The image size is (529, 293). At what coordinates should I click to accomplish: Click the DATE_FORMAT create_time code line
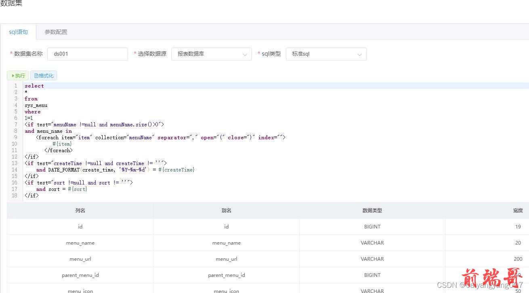click(115, 170)
